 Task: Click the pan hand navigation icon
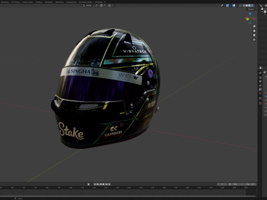coord(254,31)
